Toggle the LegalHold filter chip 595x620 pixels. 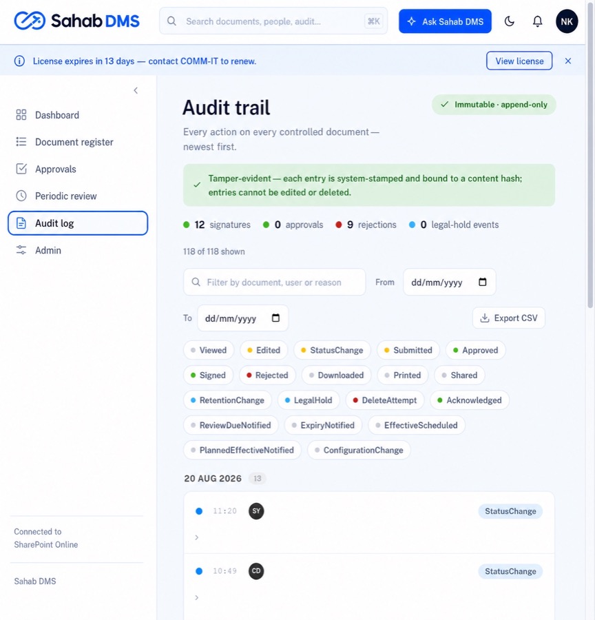click(x=309, y=400)
